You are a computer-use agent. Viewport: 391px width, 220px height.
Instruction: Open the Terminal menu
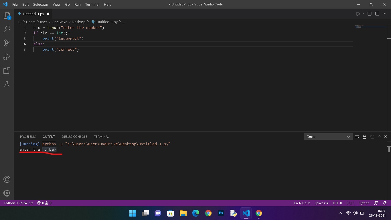pyautogui.click(x=92, y=4)
